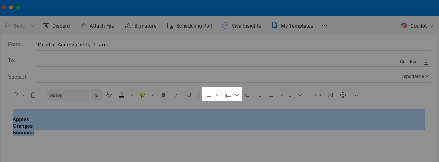The width and height of the screenshot is (439, 162).
Task: Open the emoji picker
Action: pos(343,95)
